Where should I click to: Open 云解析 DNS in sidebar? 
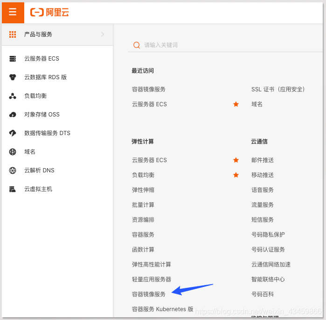39,170
